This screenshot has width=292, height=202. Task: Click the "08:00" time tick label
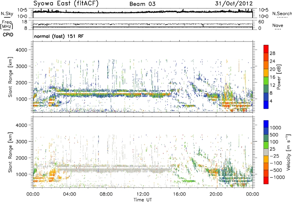(x=106, y=194)
